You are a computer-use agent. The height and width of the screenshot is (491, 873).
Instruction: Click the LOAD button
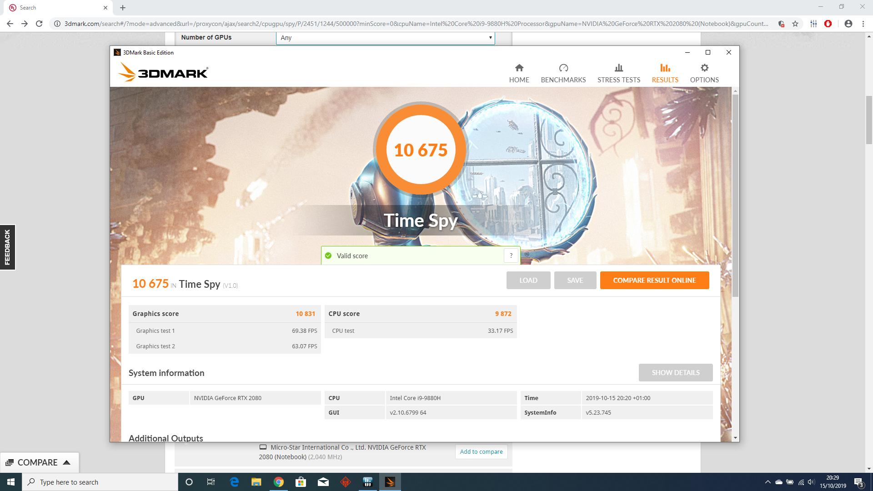click(x=528, y=280)
